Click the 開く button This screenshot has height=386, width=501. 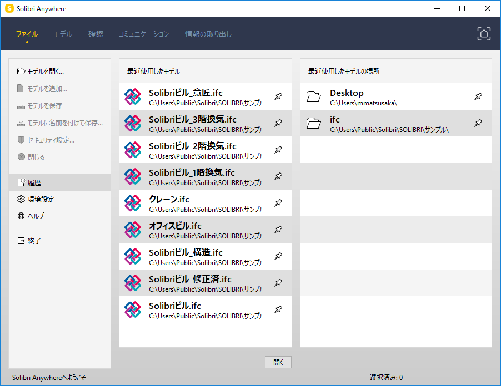pos(278,362)
